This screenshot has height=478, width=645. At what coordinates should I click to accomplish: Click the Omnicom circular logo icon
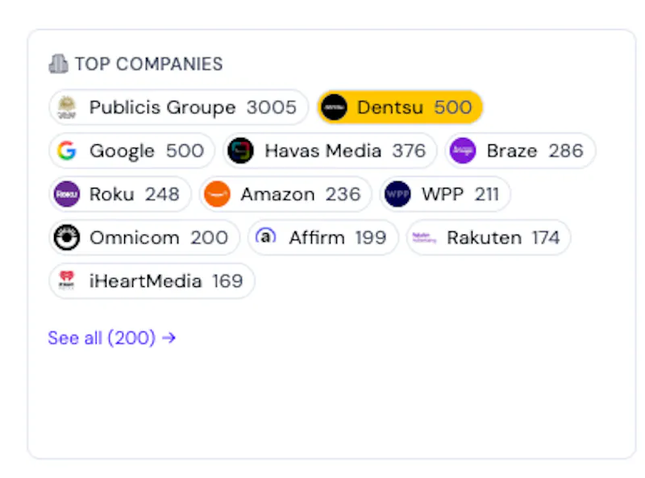[67, 237]
